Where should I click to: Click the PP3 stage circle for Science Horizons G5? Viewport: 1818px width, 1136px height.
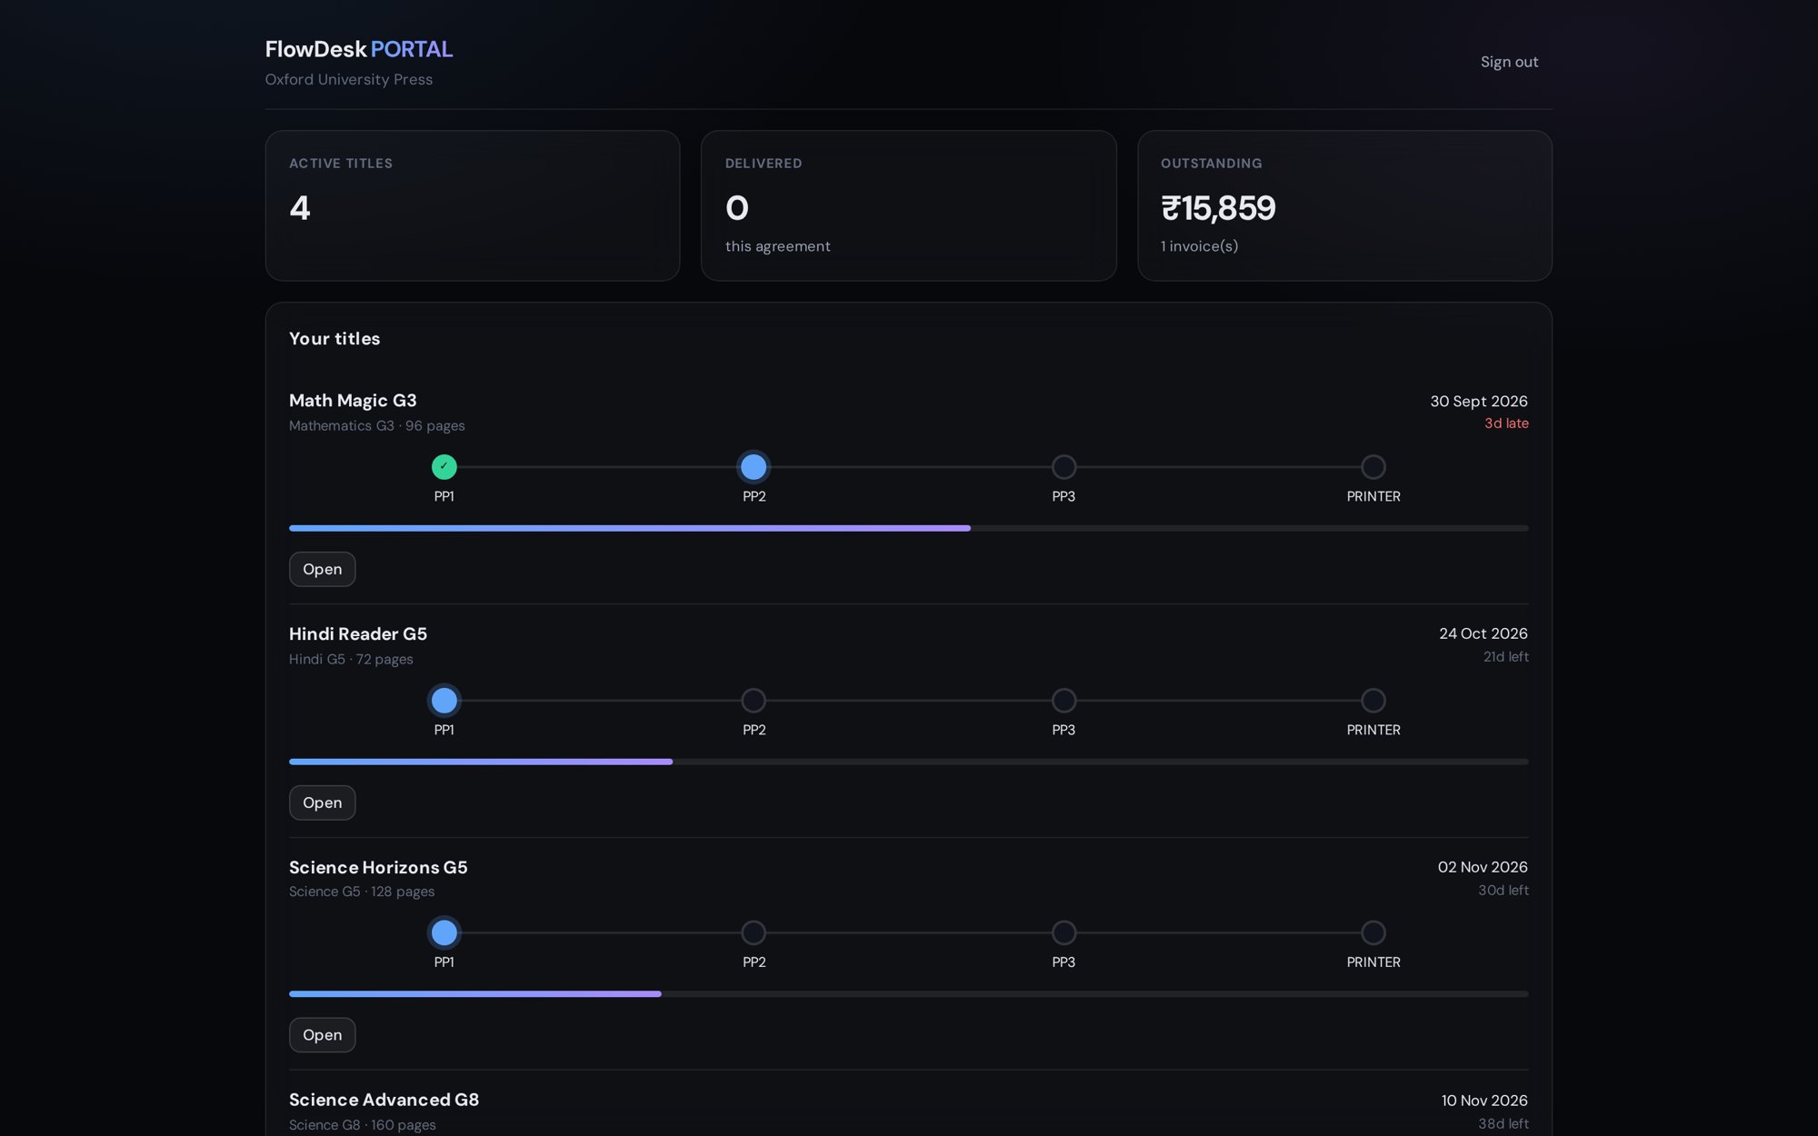[x=1064, y=932]
